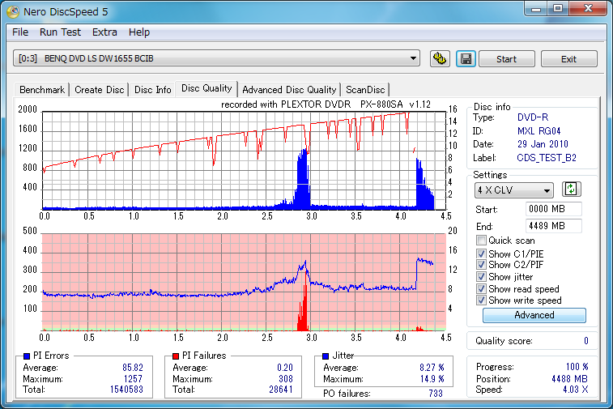Expand the BENQ DVD drive selection dropdown
Screen dimensions: 613x409
414,58
